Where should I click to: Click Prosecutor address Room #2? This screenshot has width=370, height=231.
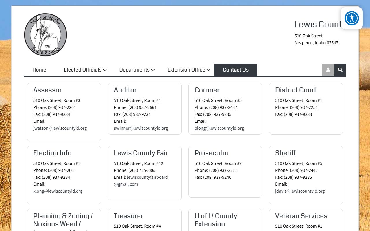point(218,163)
